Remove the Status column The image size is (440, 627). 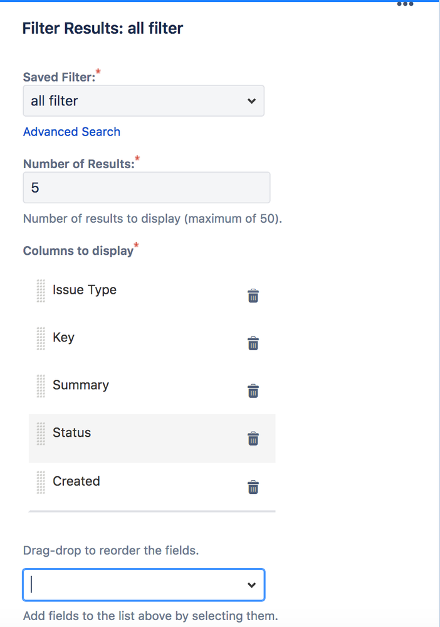point(253,439)
